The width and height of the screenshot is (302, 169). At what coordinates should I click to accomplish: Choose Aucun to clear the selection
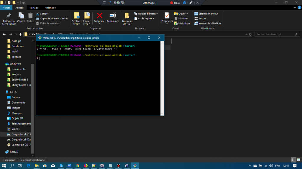(x=200, y=18)
